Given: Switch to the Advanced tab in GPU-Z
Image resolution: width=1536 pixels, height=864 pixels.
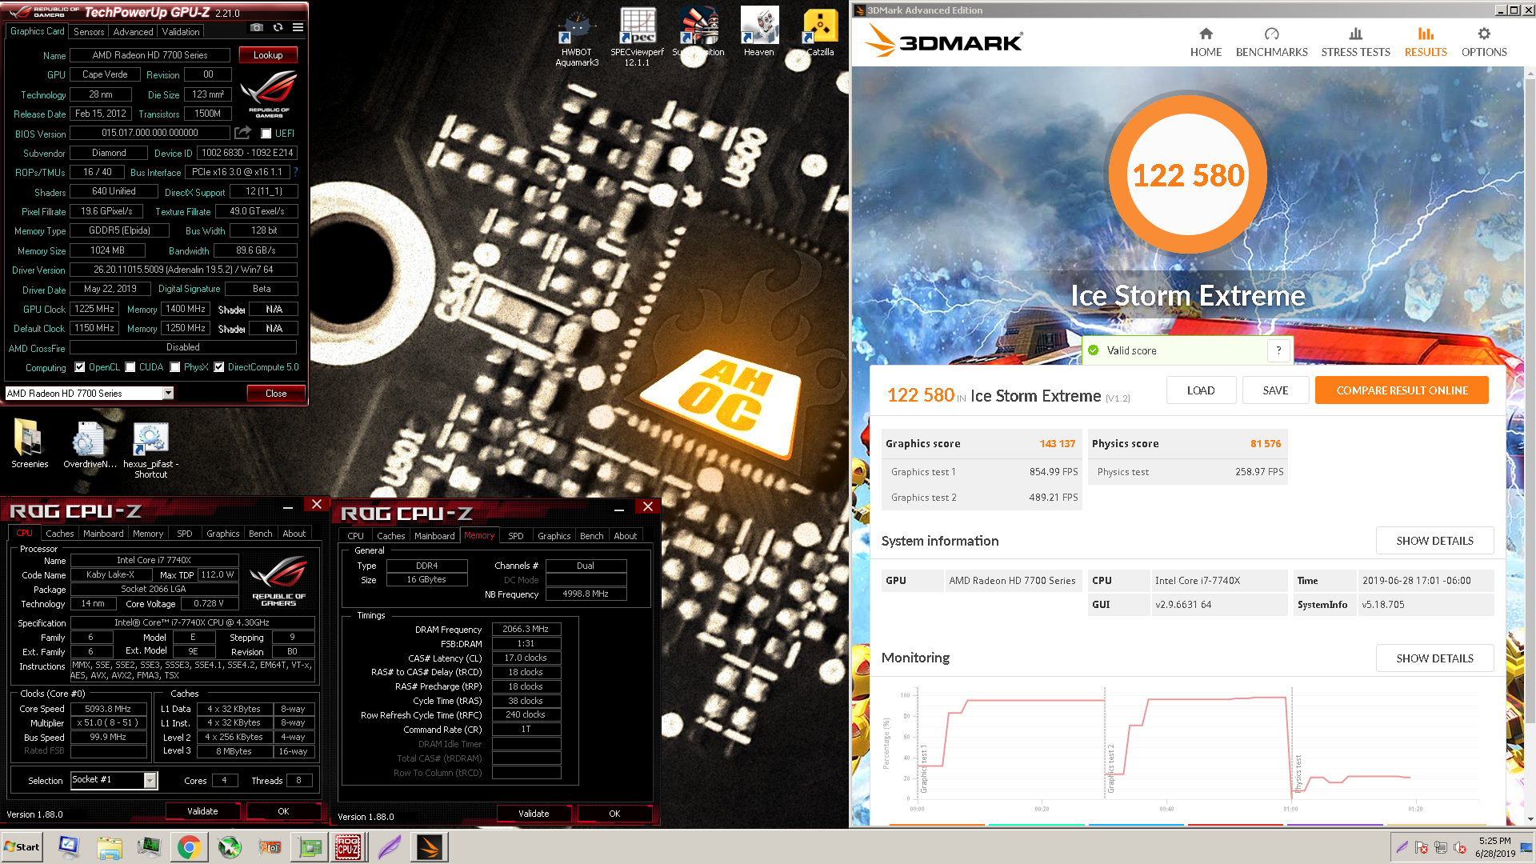Looking at the screenshot, I should pyautogui.click(x=133, y=32).
